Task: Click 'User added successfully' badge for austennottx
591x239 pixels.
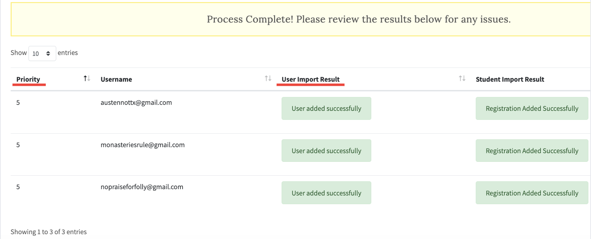Action: (x=326, y=109)
